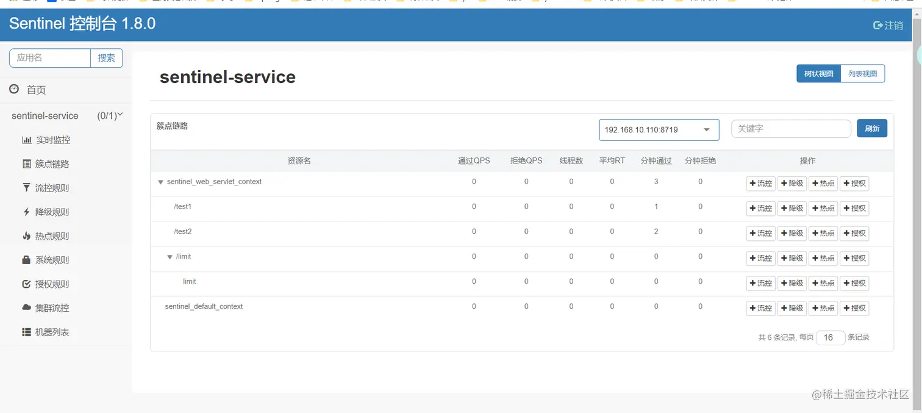Click the 降级规则 lightning icon
This screenshot has width=922, height=413.
26,212
